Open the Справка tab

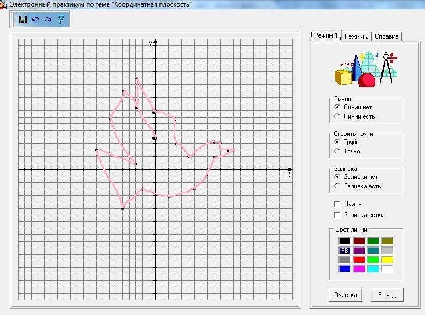click(x=386, y=36)
